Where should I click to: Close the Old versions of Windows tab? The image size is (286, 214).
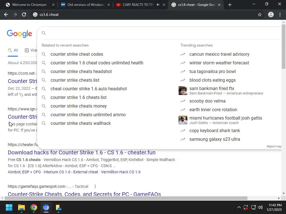109,5
